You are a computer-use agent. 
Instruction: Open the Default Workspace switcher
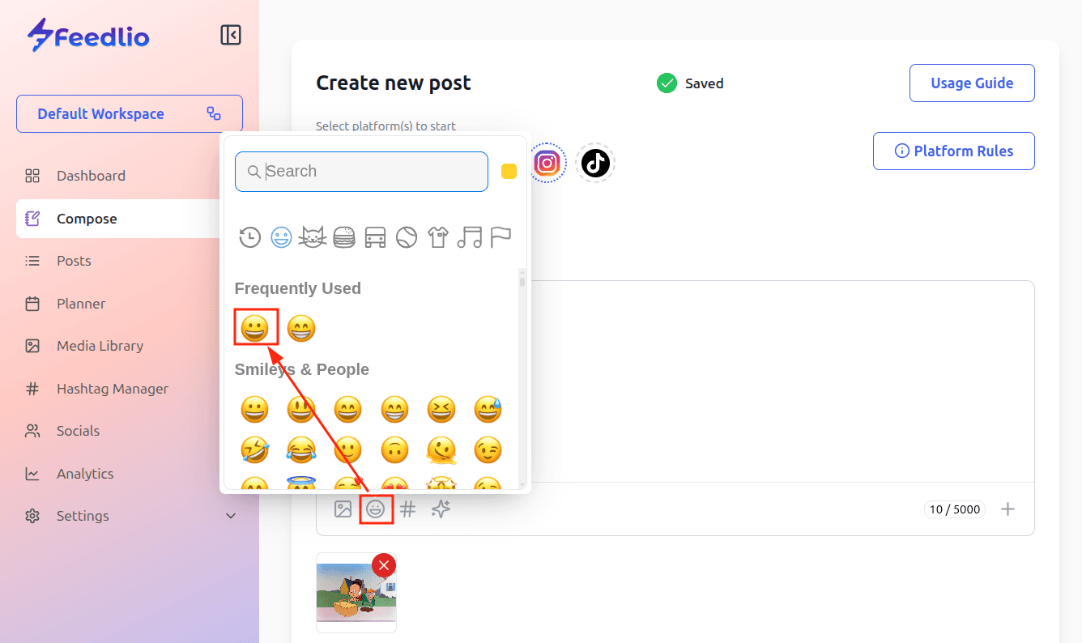pos(130,114)
